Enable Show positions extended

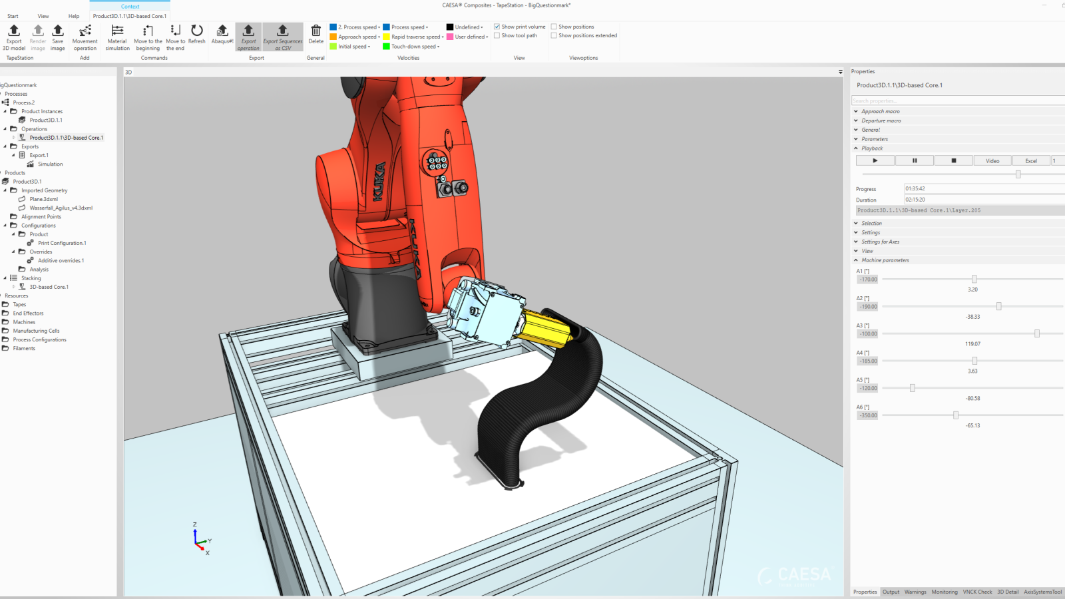point(554,35)
